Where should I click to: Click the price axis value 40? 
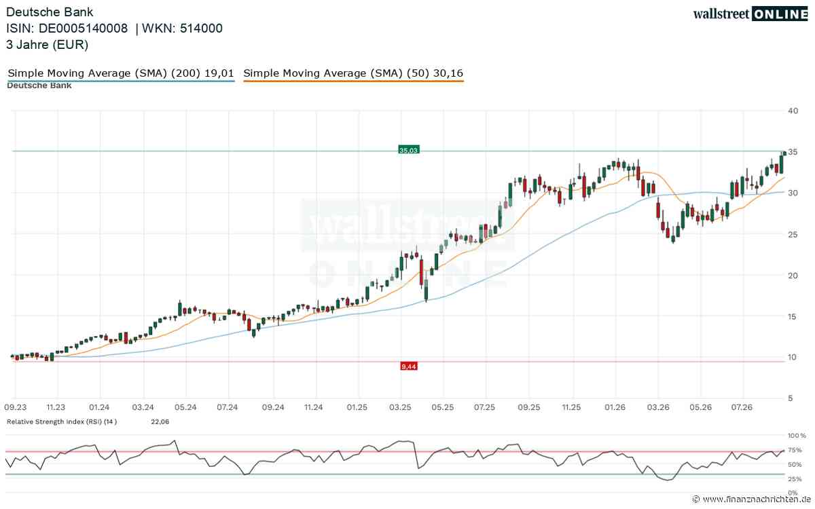(x=793, y=111)
